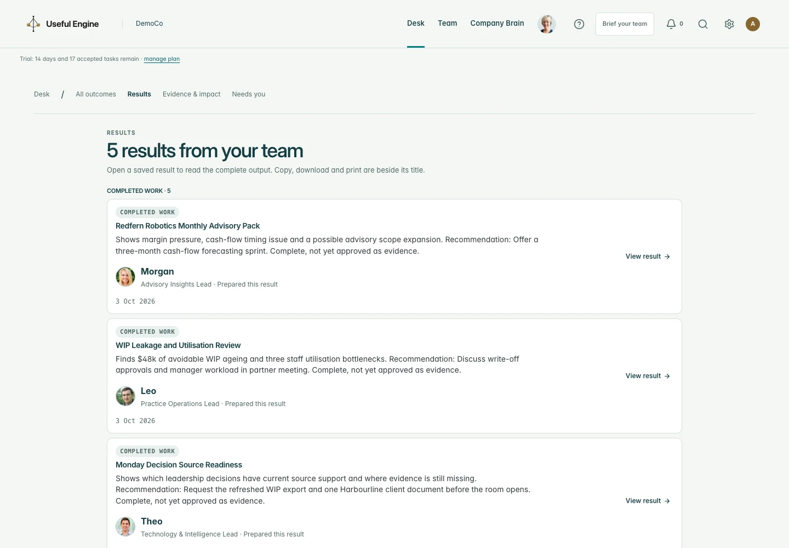The height and width of the screenshot is (548, 789).
Task: Click the 5 results from your team heading
Action: click(x=205, y=151)
